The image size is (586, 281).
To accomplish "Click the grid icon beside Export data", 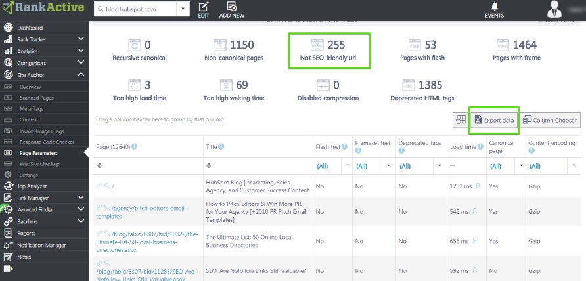I will click(460, 120).
